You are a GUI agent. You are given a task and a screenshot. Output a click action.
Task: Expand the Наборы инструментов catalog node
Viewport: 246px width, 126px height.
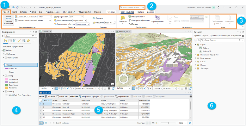point(196,55)
